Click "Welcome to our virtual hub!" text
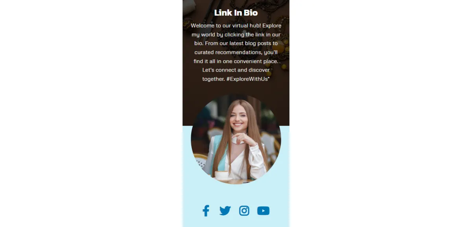The height and width of the screenshot is (227, 472). [x=226, y=26]
